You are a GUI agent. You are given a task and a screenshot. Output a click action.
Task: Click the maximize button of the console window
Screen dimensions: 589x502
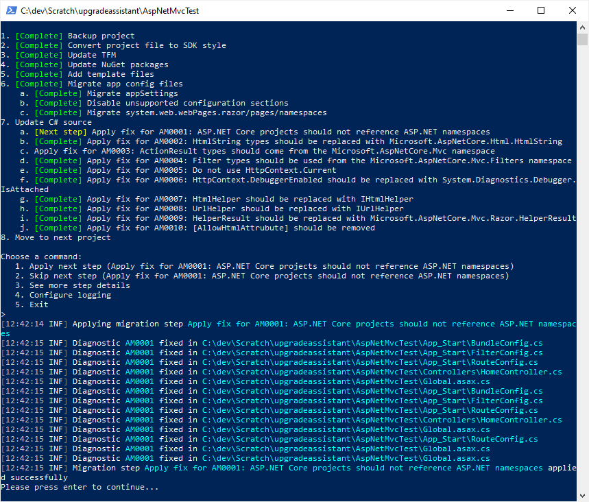[x=541, y=10]
